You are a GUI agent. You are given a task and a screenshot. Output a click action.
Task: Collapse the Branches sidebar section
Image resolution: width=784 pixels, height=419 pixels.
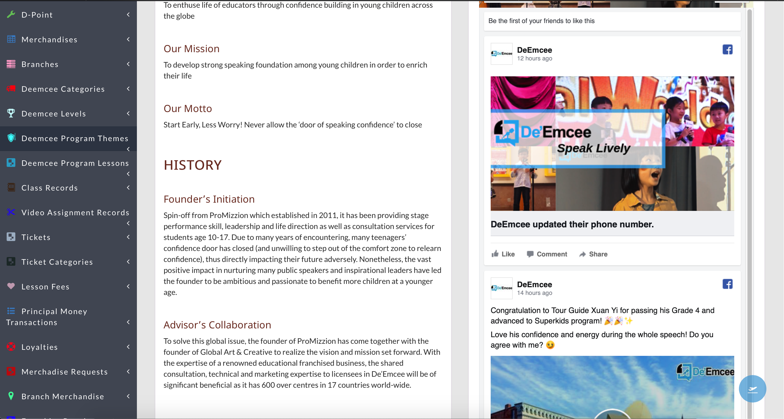[128, 64]
